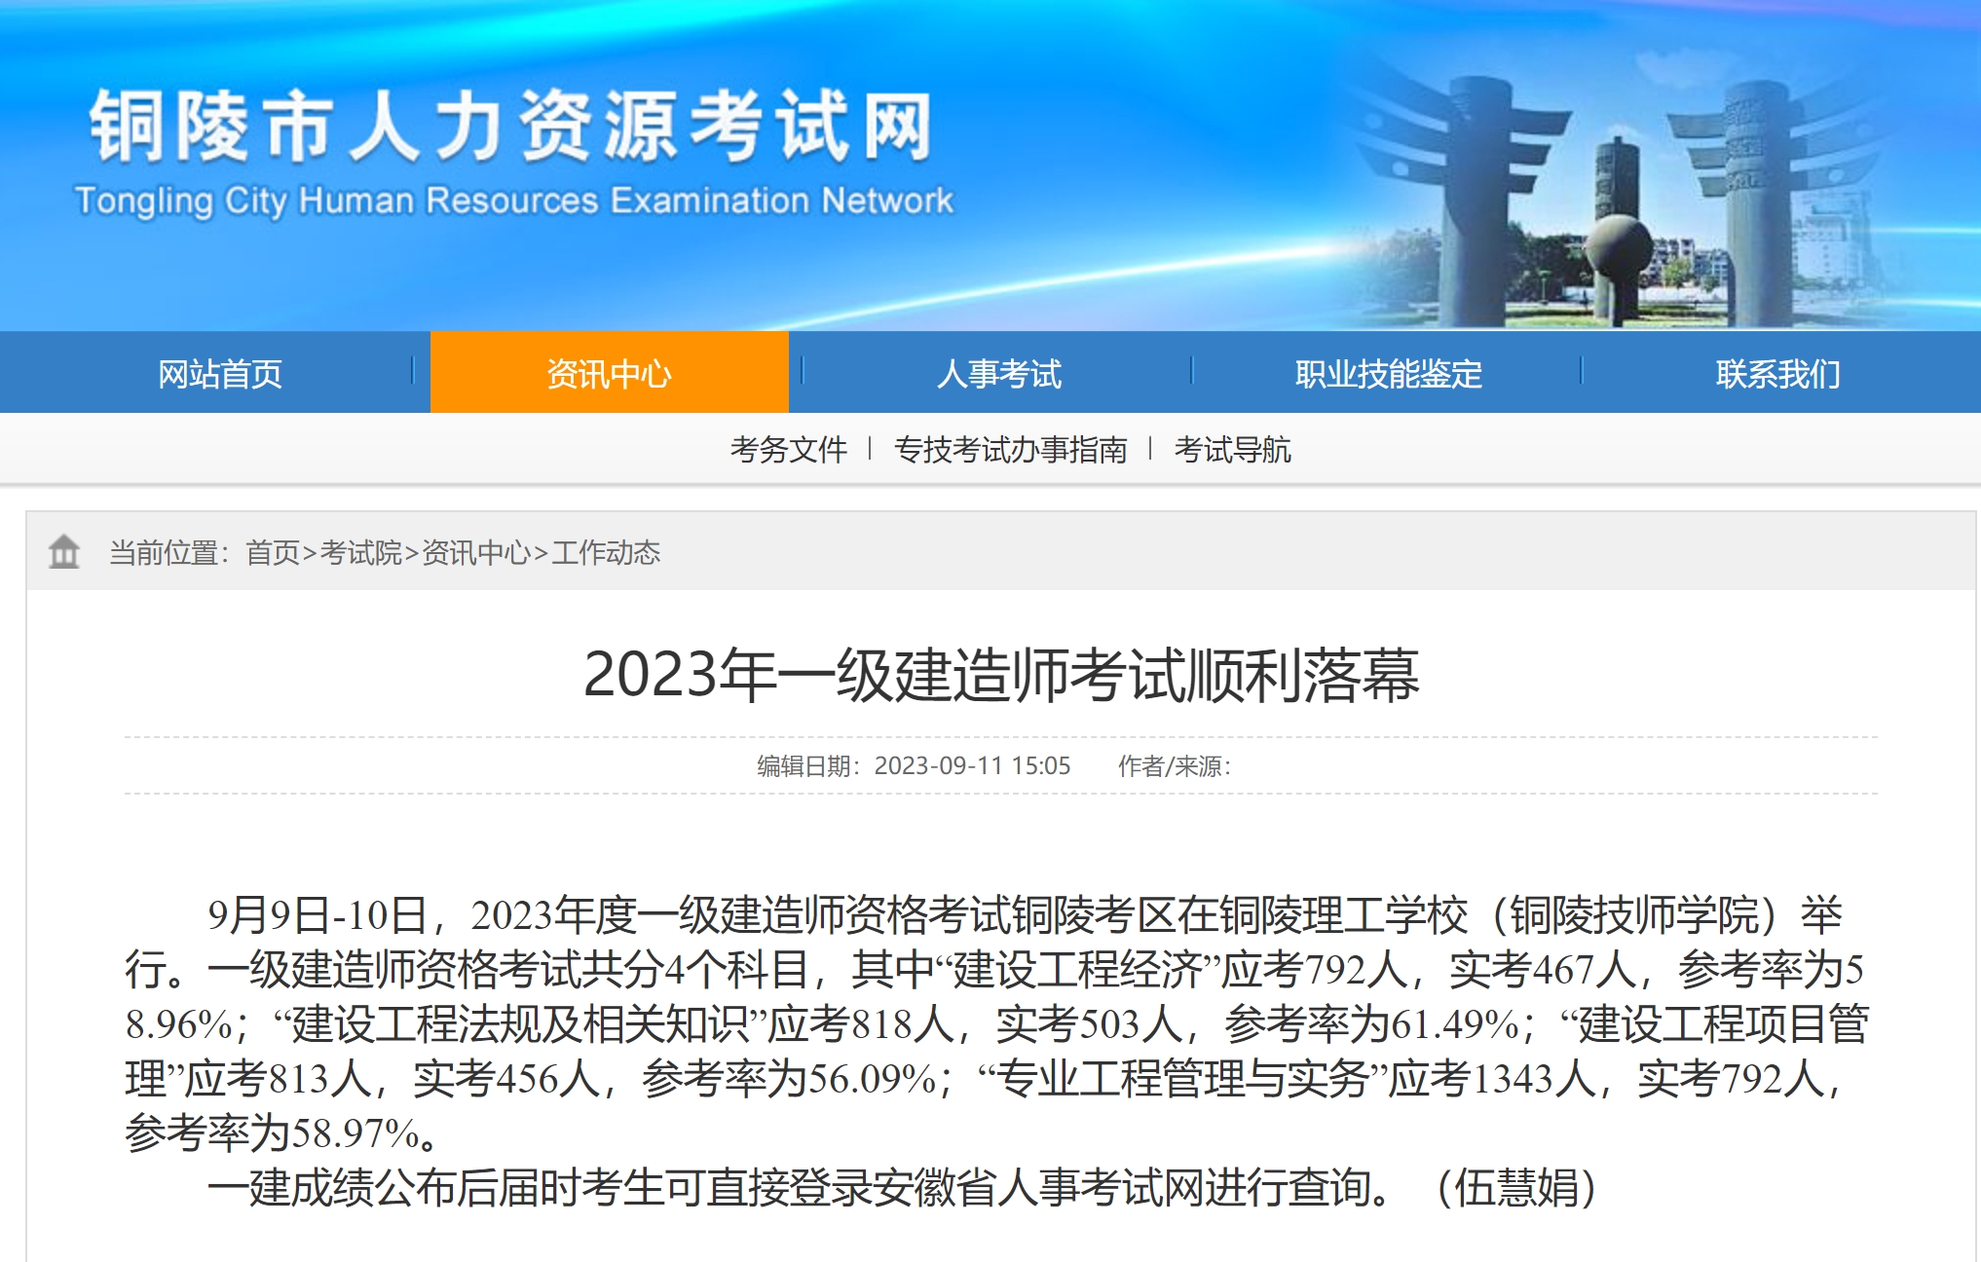Screen dimensions: 1981x1262
Task: Click the edit date 2023-09-11 15:05
Action: coord(972,765)
